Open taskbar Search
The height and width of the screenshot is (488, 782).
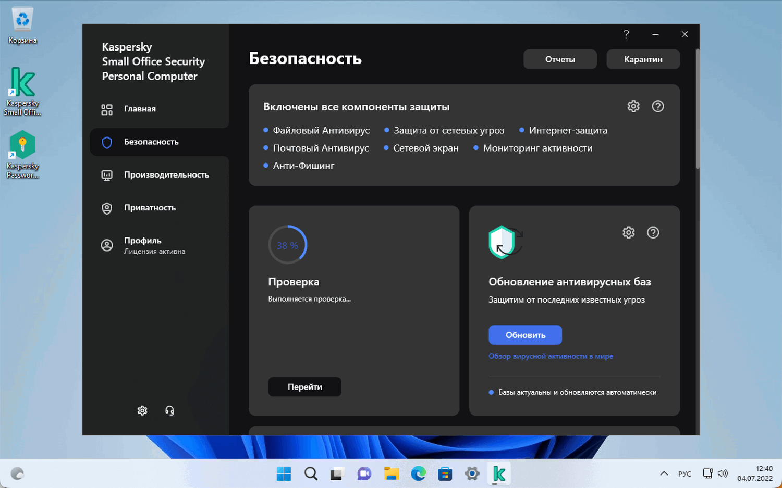tap(311, 473)
